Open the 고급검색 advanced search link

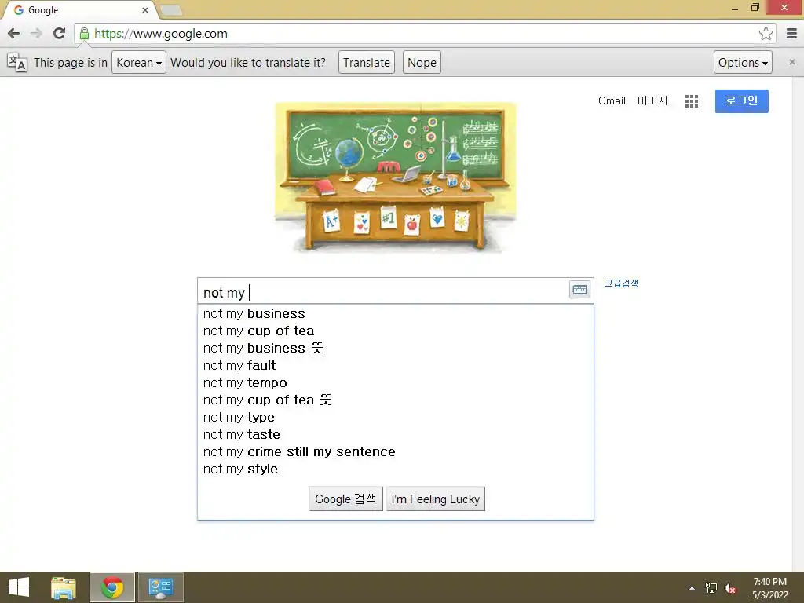[x=622, y=283]
